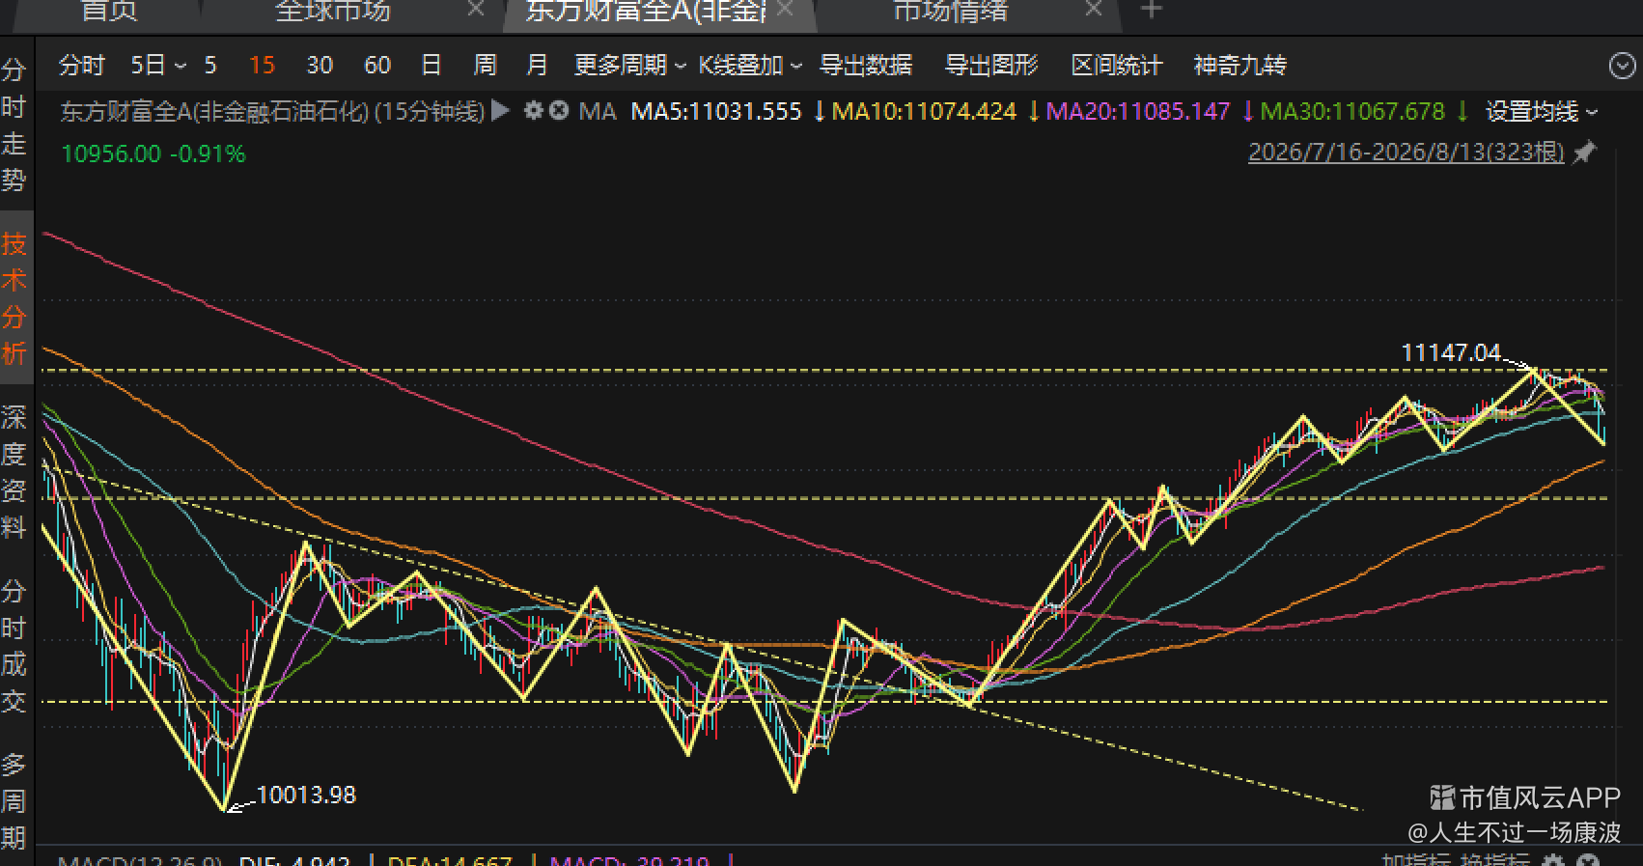Click 导出数据 button
1643x866 pixels.
tap(866, 66)
